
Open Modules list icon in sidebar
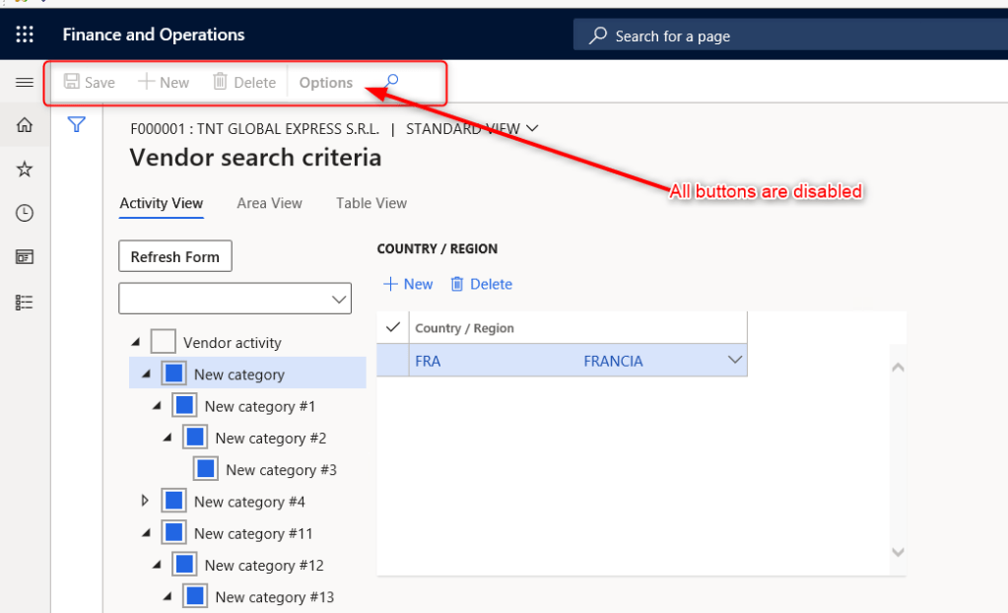click(x=25, y=303)
